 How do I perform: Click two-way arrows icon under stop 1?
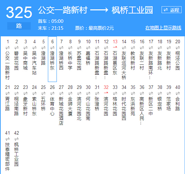click(x=8, y=48)
